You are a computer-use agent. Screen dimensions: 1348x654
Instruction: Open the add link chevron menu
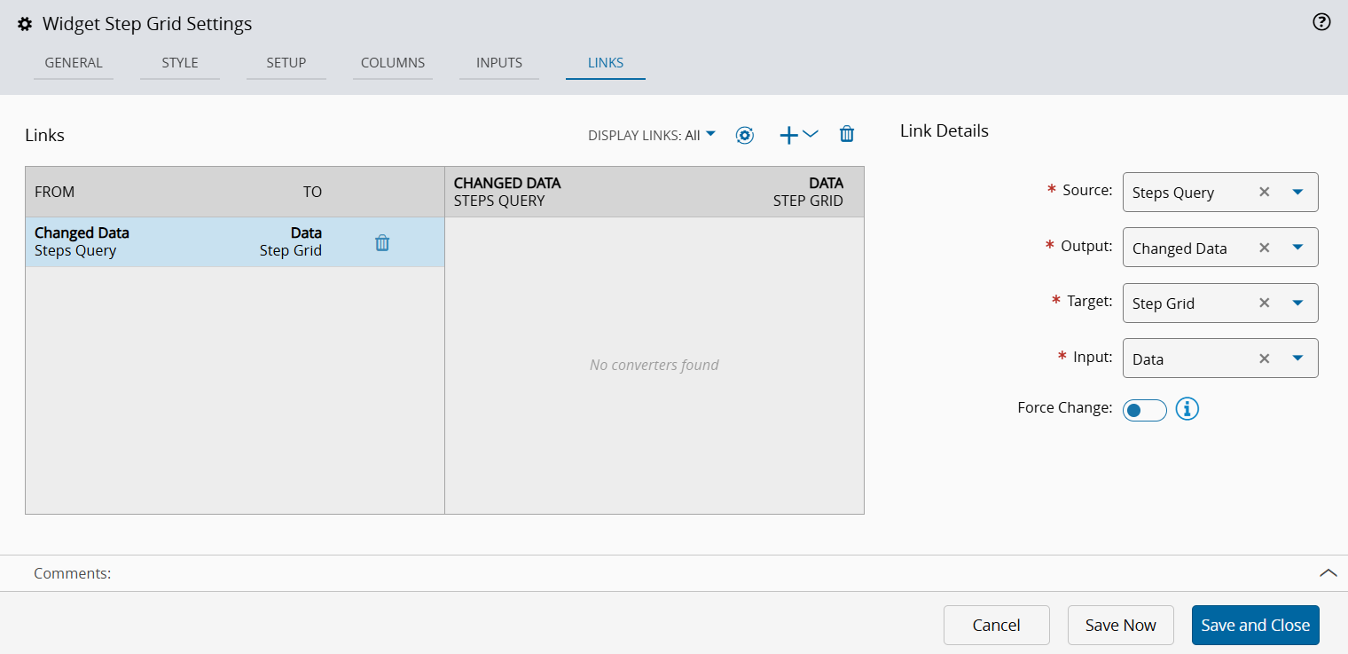pos(810,134)
